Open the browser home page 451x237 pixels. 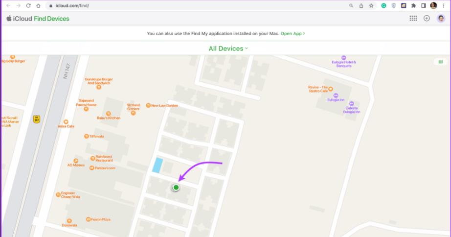coord(38,5)
